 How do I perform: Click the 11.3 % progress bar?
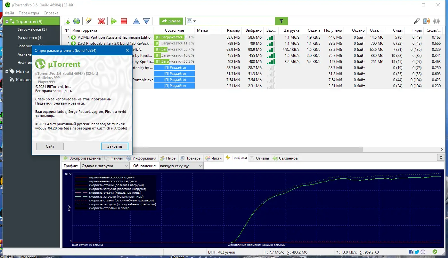(175, 43)
